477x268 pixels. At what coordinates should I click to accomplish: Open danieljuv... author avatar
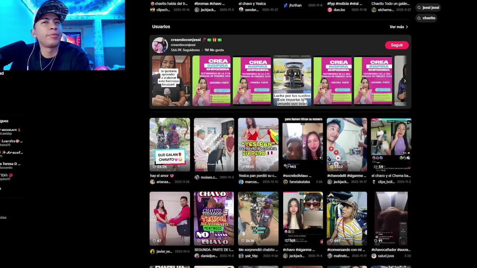coord(197,256)
